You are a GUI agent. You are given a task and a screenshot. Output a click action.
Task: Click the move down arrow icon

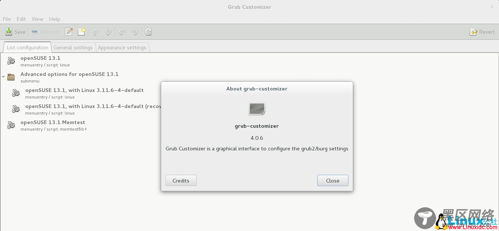[108, 32]
